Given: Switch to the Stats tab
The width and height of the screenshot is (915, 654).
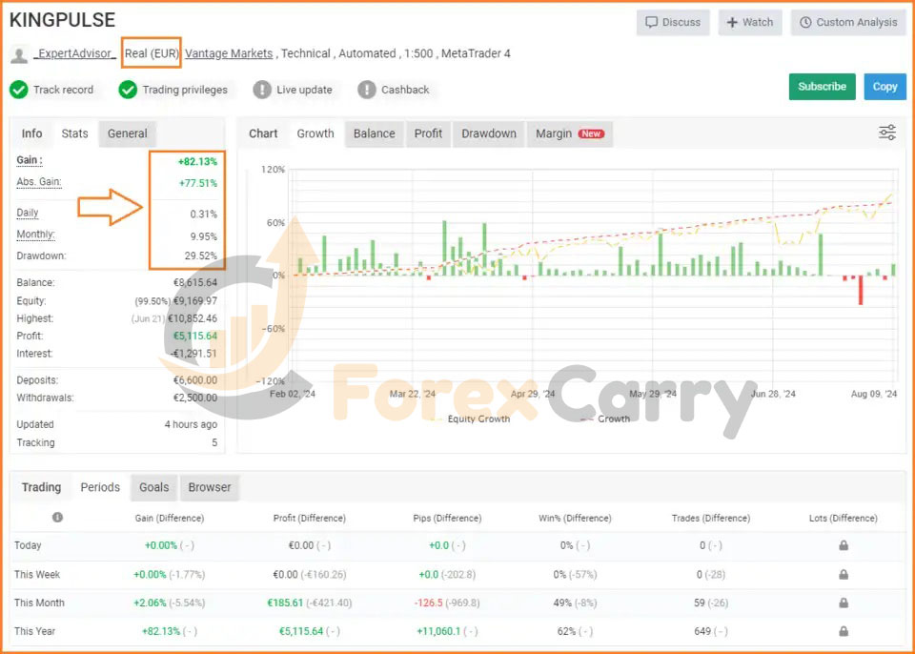Looking at the screenshot, I should pos(74,133).
